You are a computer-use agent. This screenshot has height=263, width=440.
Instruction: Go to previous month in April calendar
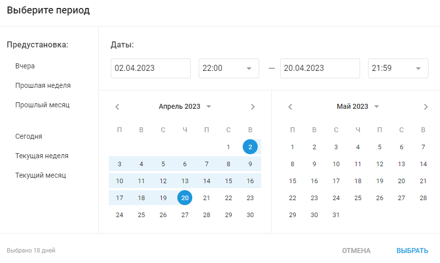[x=117, y=107]
